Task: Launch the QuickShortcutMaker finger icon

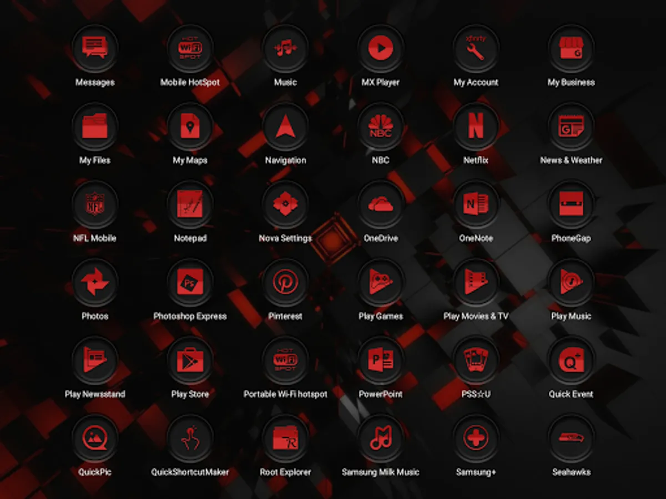Action: (x=190, y=439)
